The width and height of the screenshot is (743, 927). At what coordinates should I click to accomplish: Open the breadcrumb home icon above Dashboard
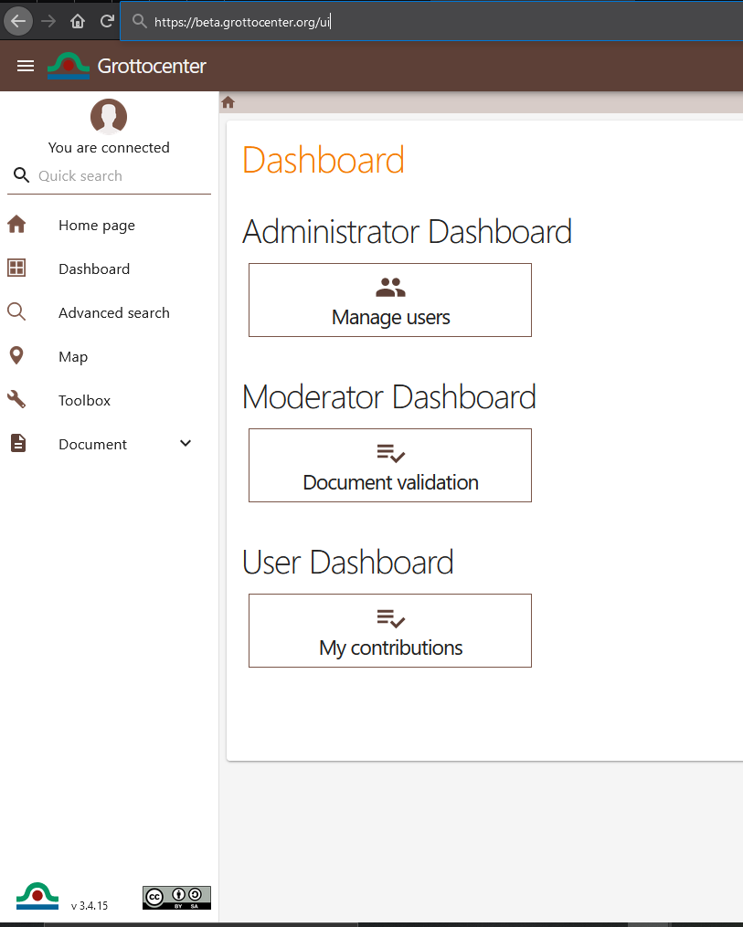tap(228, 101)
